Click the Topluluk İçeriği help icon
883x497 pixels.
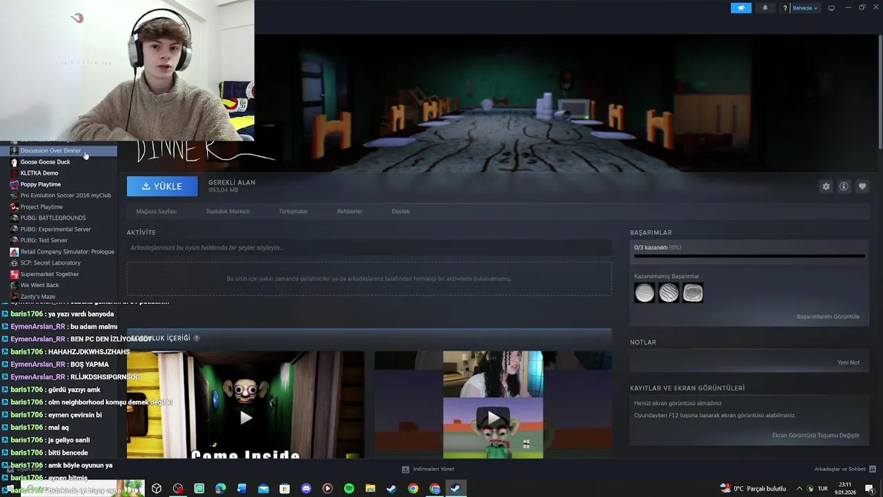pos(197,338)
